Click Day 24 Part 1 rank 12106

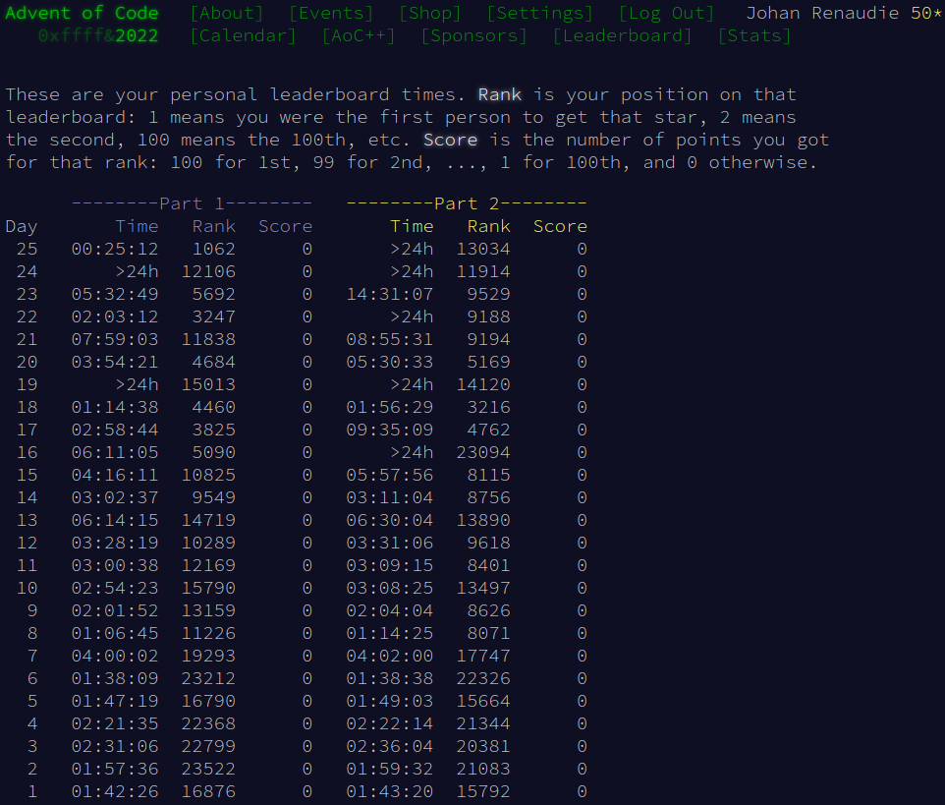click(x=208, y=271)
